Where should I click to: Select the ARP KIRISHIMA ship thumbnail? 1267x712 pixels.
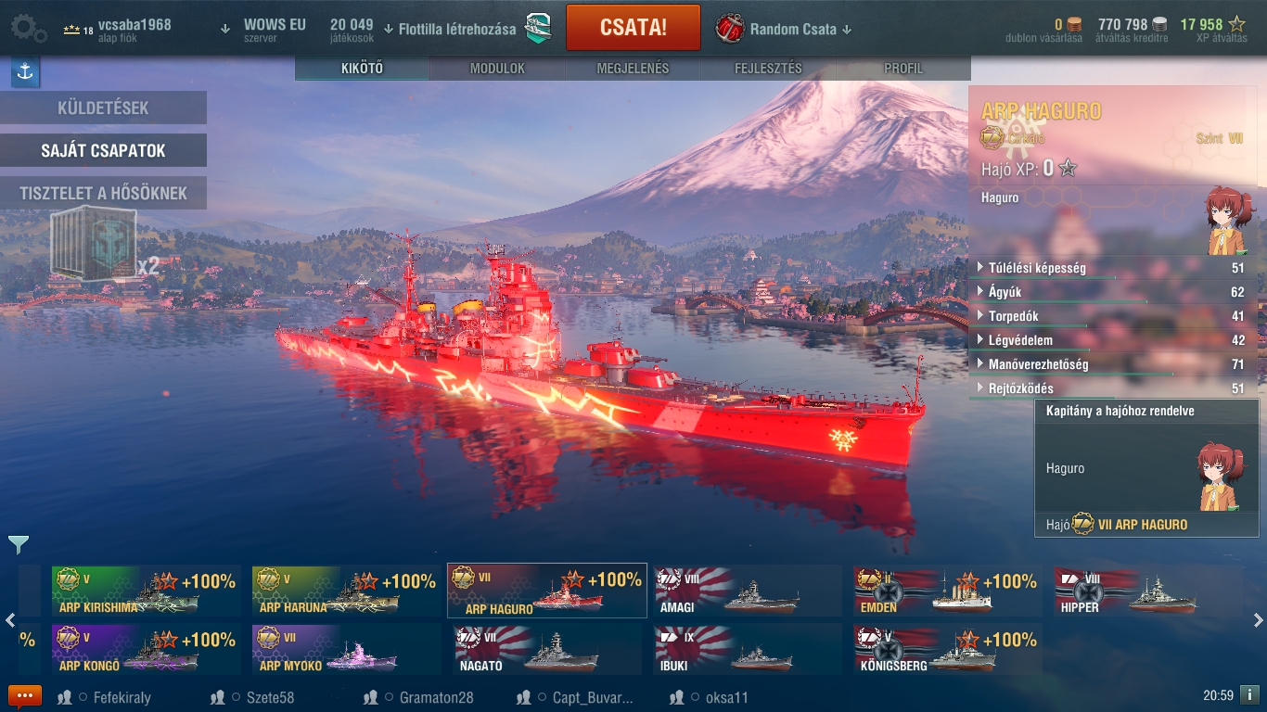[146, 591]
